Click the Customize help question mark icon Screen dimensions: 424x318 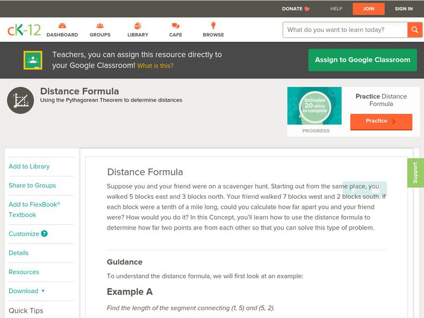pyautogui.click(x=44, y=234)
